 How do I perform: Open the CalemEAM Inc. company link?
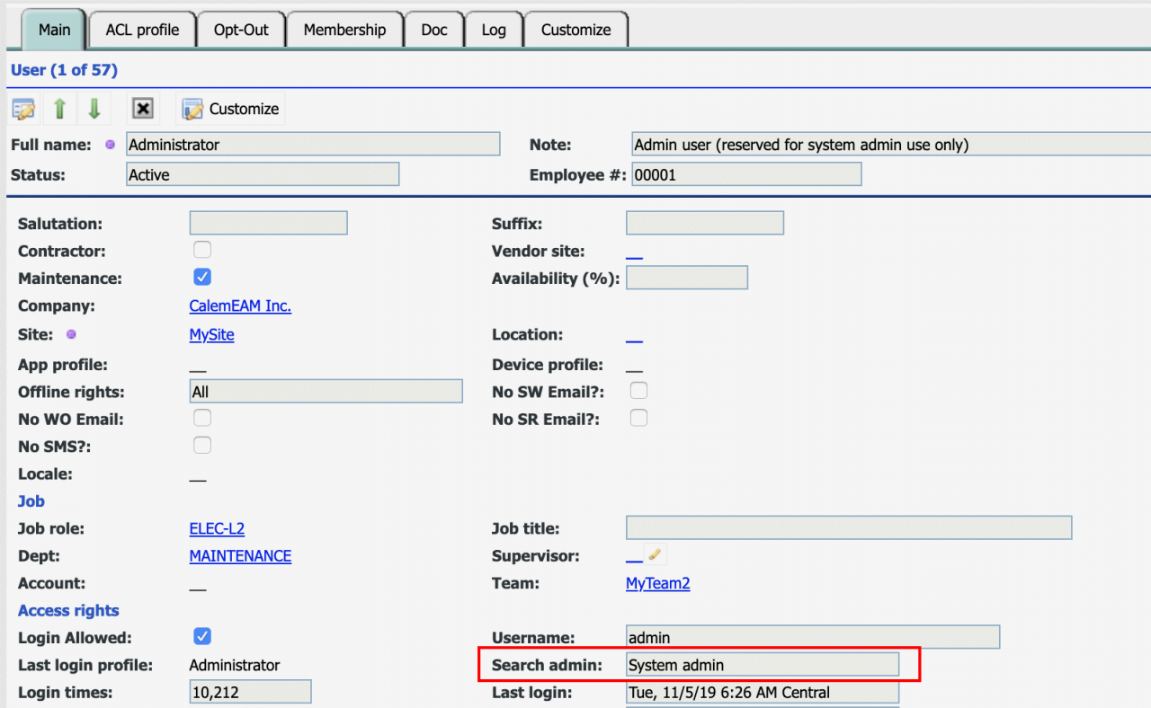(240, 306)
